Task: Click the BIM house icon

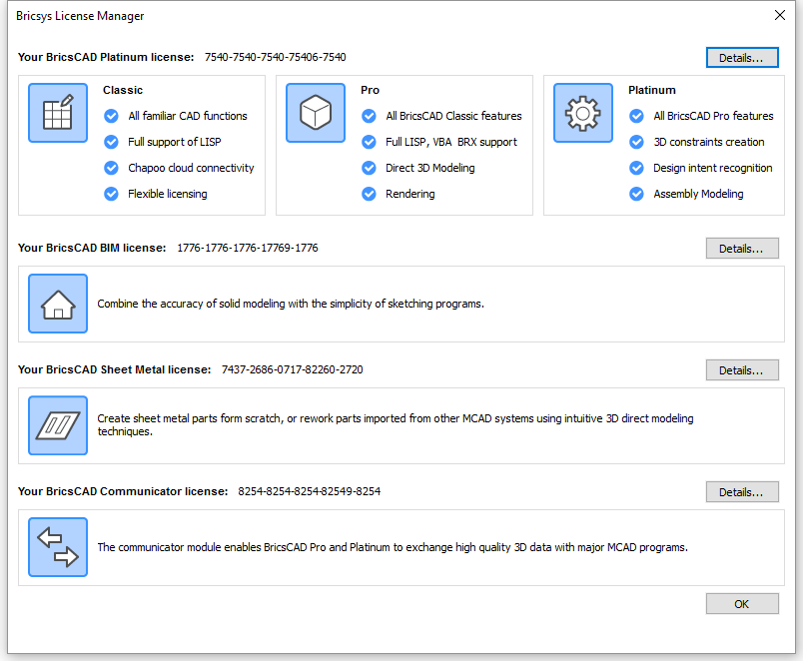Action: [58, 304]
